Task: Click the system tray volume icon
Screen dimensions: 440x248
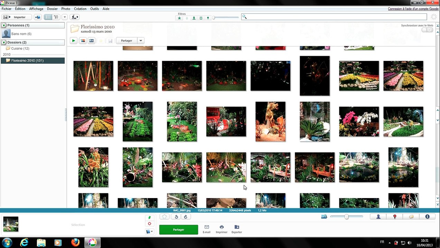Action: (x=409, y=242)
